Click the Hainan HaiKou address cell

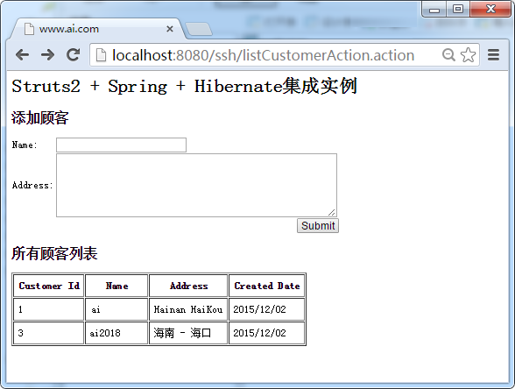[188, 309]
